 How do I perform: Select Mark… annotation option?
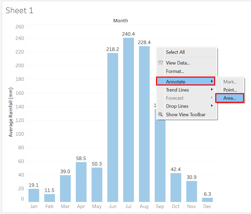coord(230,82)
